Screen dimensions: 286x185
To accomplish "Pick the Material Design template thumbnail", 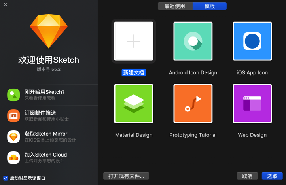I will [x=134, y=104].
